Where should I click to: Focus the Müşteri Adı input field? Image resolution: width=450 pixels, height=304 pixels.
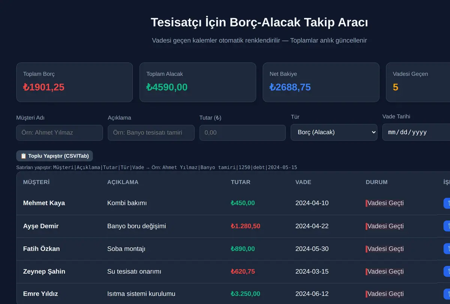click(59, 133)
